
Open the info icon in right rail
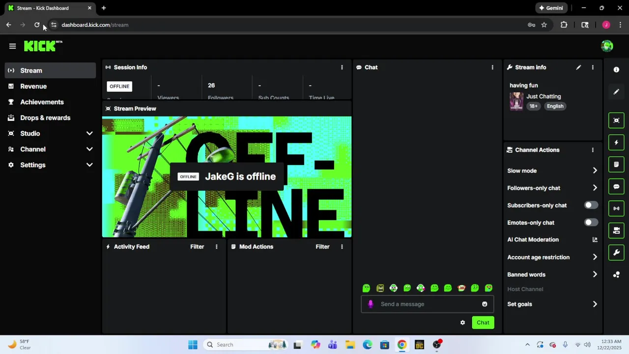[x=616, y=70]
